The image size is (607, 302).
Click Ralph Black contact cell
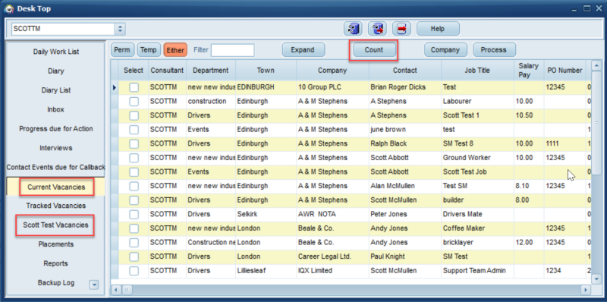(405, 143)
